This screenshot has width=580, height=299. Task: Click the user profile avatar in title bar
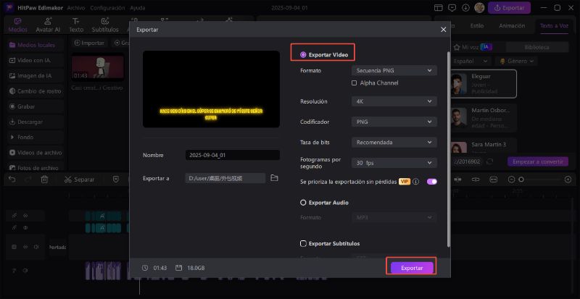[x=478, y=7]
